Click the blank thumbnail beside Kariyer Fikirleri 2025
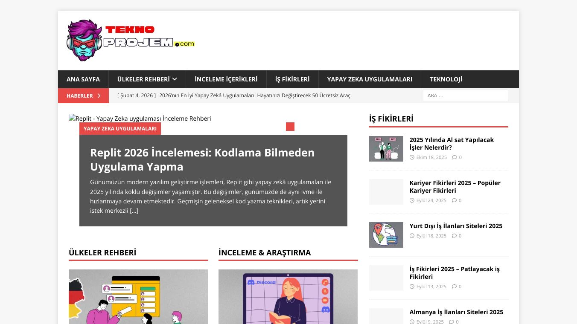This screenshot has width=577, height=324. coord(386,192)
